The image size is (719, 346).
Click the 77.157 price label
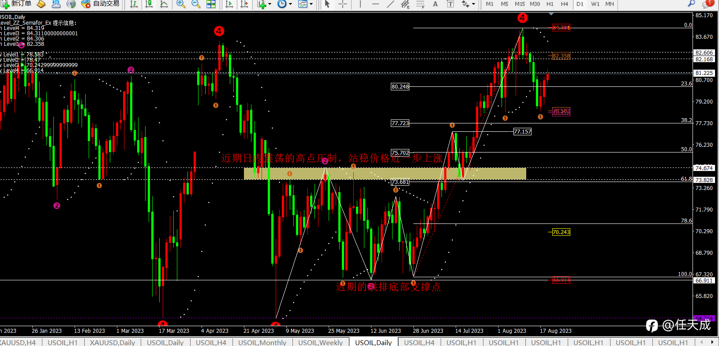[x=523, y=131]
